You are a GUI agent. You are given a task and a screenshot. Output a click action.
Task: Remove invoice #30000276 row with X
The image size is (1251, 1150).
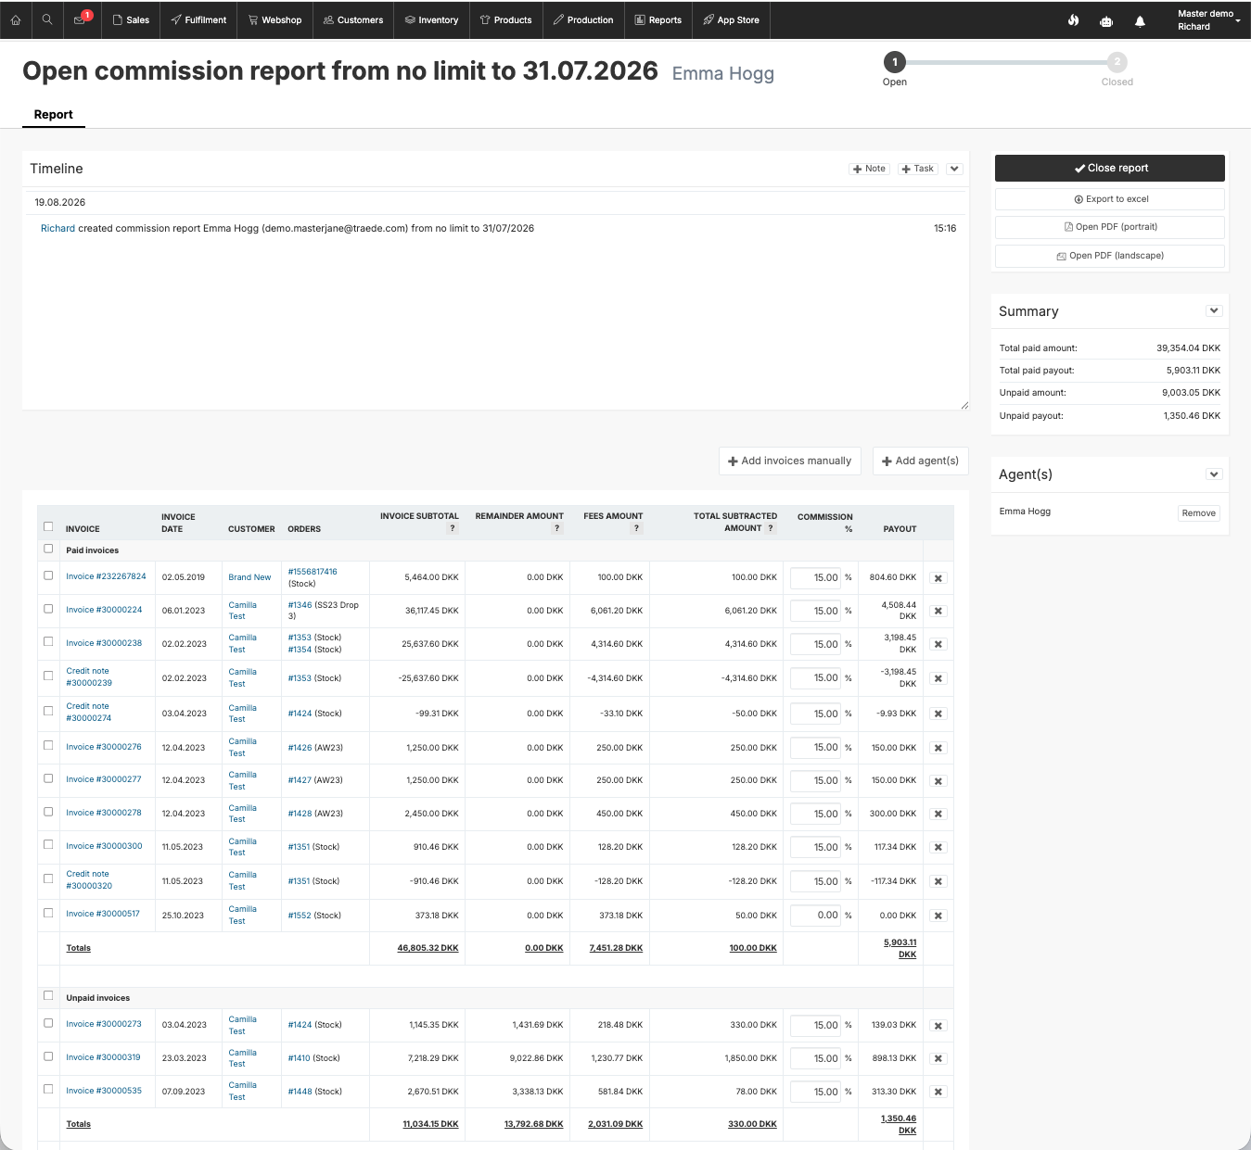[938, 748]
